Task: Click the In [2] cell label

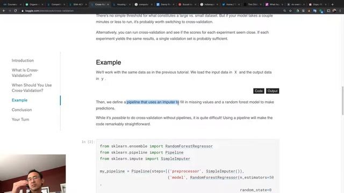Action: [x=88, y=142]
